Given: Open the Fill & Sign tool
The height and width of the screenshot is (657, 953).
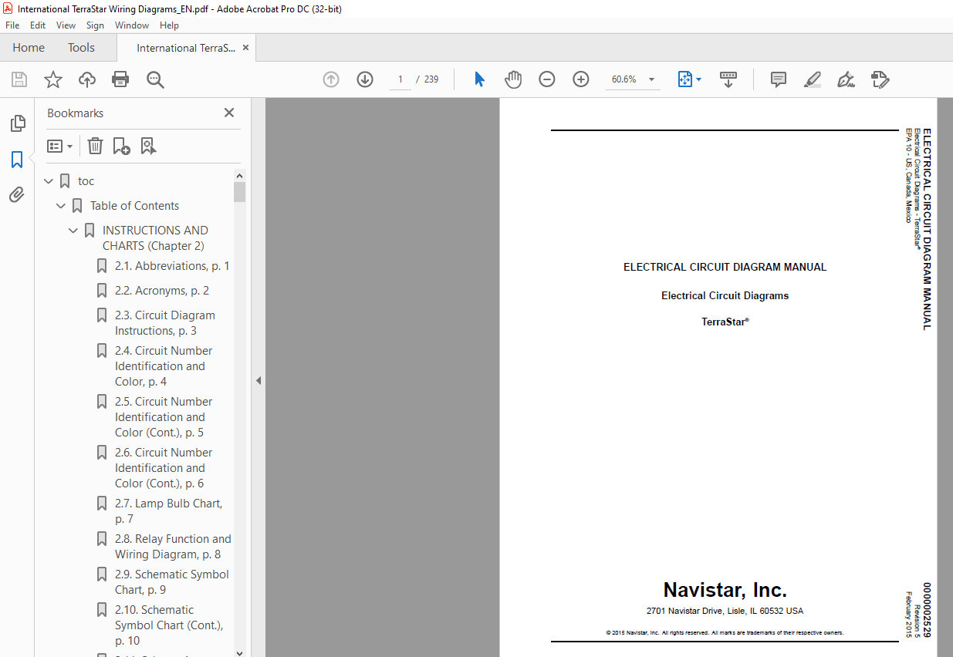Looking at the screenshot, I should click(x=846, y=79).
